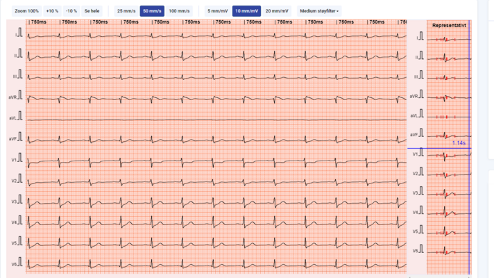Image resolution: width=494 pixels, height=278 pixels.
Task: Select 25 mm/s paper speed
Action: [x=126, y=11]
